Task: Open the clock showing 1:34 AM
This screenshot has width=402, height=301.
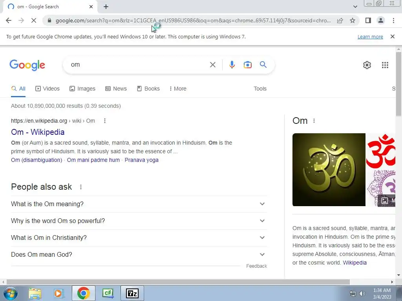Action: click(x=382, y=294)
